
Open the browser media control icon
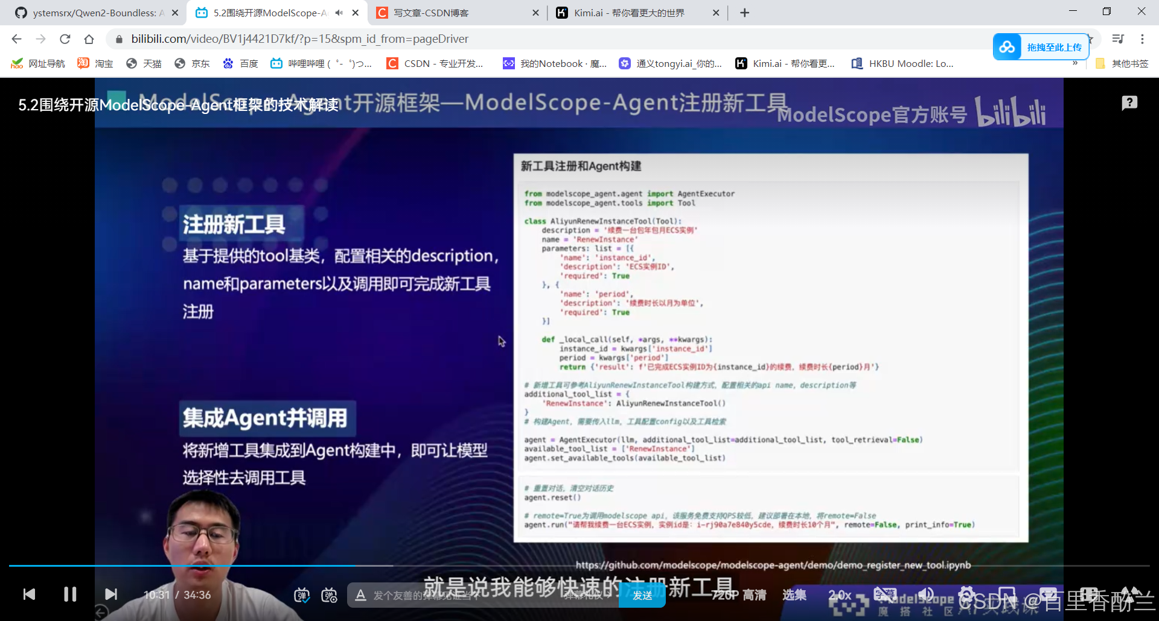tap(1118, 39)
